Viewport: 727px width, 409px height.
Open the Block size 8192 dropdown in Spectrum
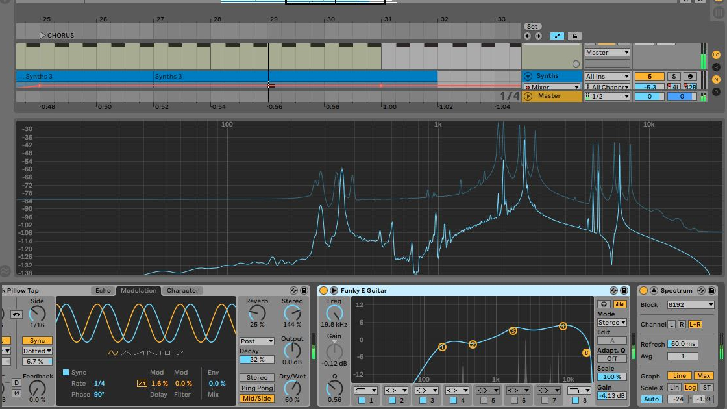pyautogui.click(x=691, y=304)
